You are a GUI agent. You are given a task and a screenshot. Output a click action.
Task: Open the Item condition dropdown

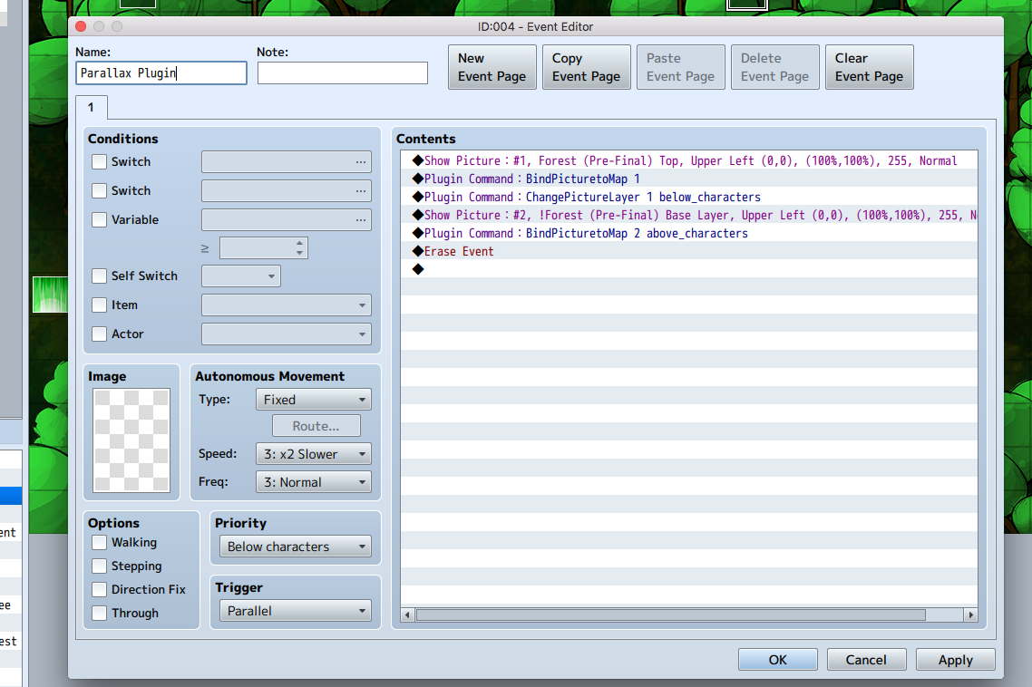click(x=287, y=305)
